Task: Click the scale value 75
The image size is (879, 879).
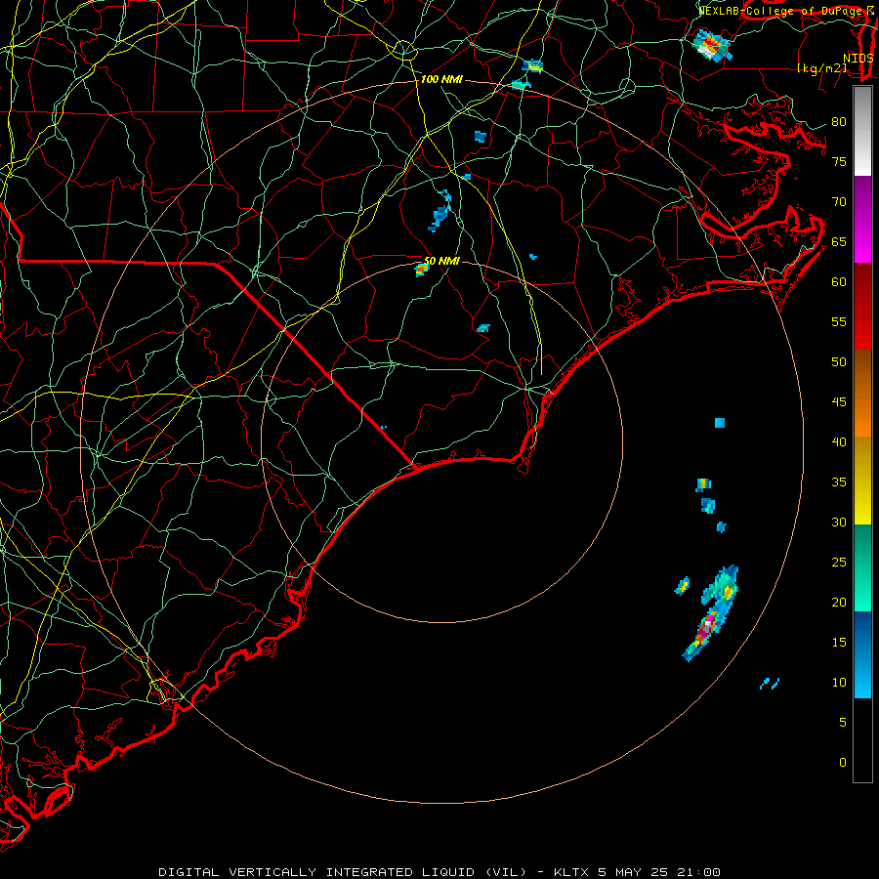Action: point(839,162)
